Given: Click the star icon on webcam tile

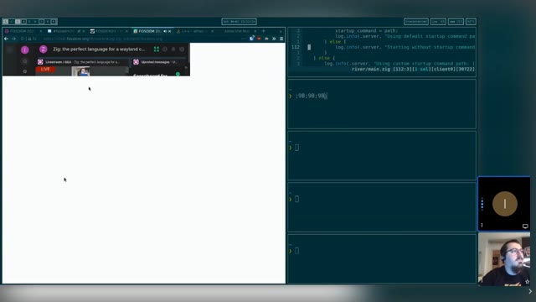Looking at the screenshot, I should [527, 282].
